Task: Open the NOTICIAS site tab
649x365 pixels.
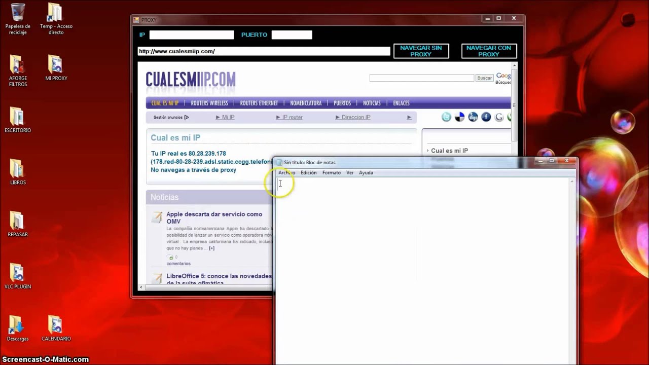Action: (372, 103)
